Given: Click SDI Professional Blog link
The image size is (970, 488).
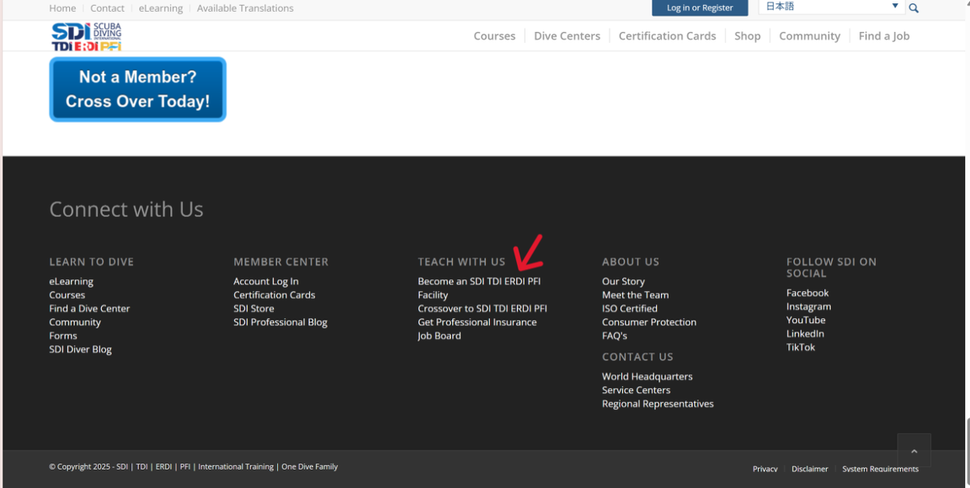Looking at the screenshot, I should click(280, 322).
